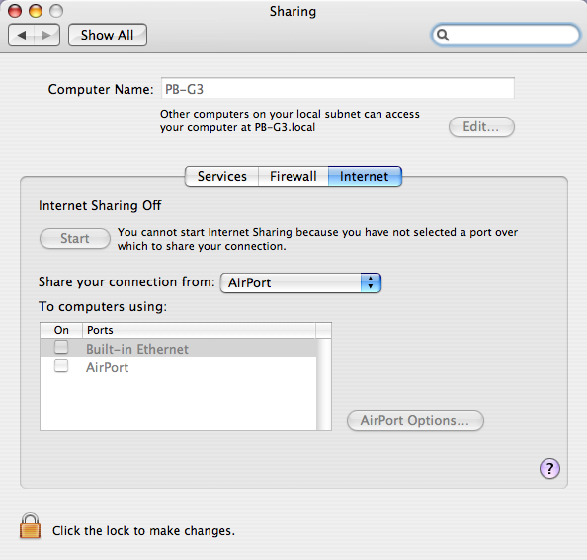Image resolution: width=587 pixels, height=560 pixels.
Task: Open help with the question mark button
Action: coord(549,468)
